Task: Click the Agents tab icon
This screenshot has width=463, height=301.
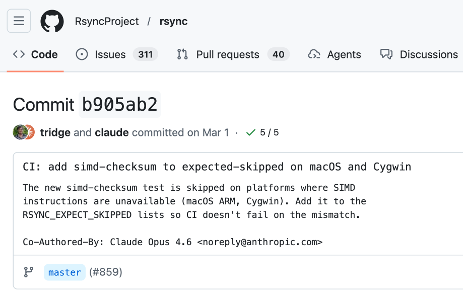Action: (x=314, y=54)
